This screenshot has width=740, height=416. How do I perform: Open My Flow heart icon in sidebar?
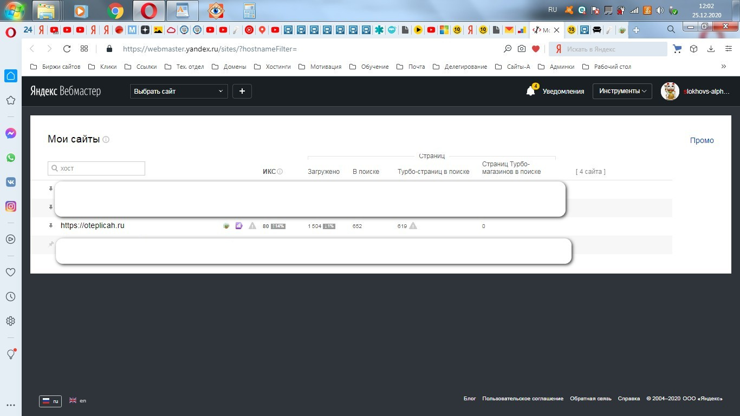point(10,272)
